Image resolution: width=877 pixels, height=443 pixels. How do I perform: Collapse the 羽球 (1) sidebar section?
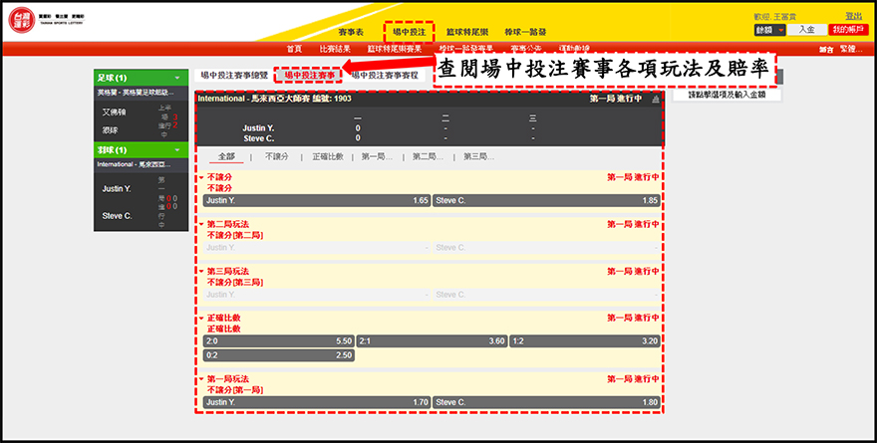[176, 149]
